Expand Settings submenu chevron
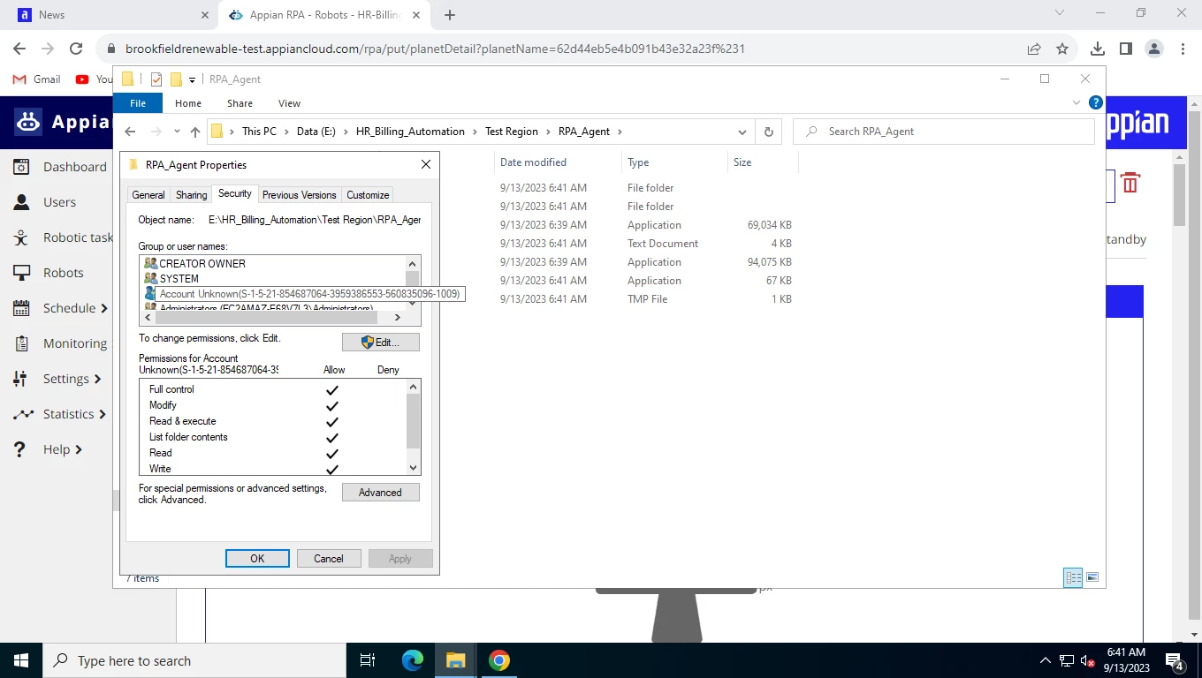This screenshot has width=1202, height=678. point(97,379)
